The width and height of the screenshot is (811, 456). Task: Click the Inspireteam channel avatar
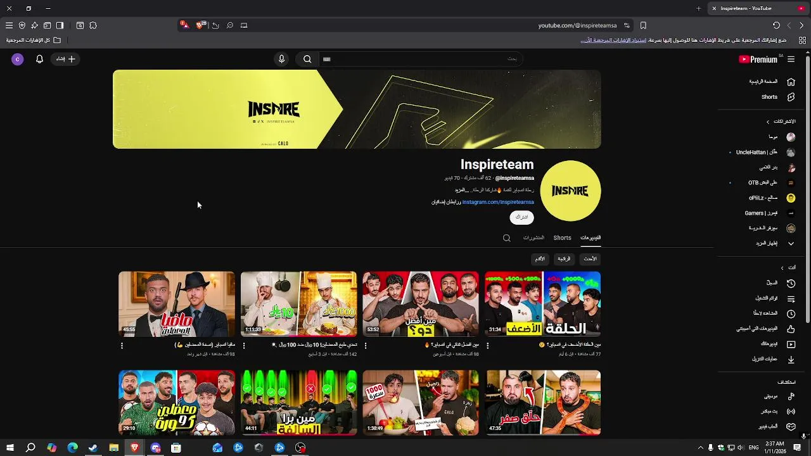pyautogui.click(x=570, y=191)
